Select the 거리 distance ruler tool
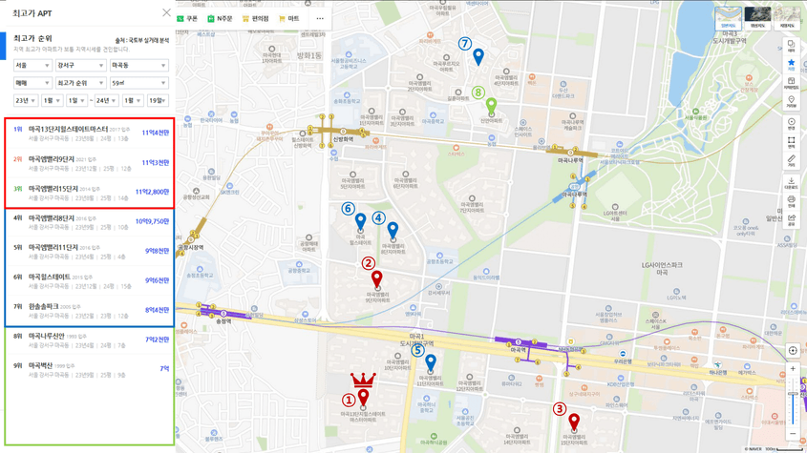 [791, 161]
